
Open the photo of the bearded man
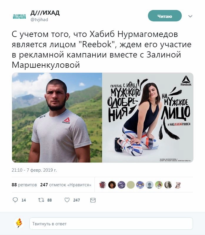(x=57, y=117)
